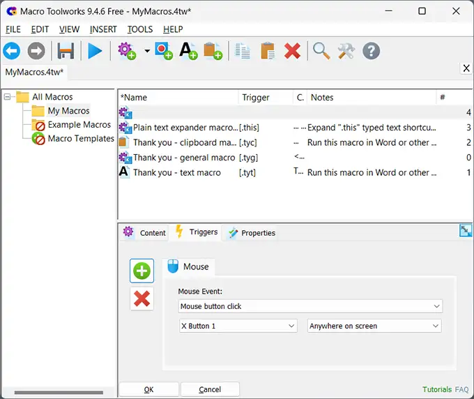
Task: Open the TOOLS menu
Action: (140, 29)
